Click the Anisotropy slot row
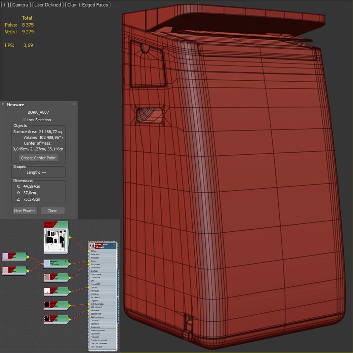353x353 pixels. (103, 294)
